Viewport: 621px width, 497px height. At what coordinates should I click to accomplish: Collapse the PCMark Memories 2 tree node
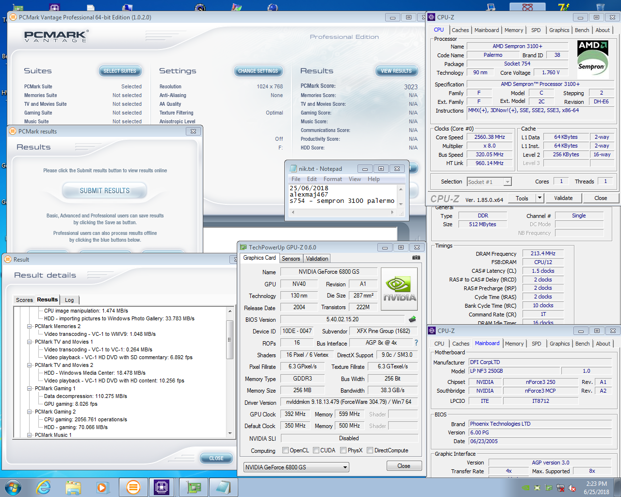30,326
